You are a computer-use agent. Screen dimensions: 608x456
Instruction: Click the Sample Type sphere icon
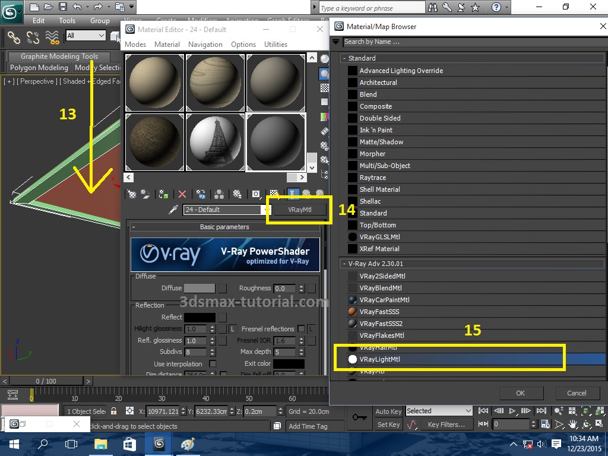pos(325,59)
